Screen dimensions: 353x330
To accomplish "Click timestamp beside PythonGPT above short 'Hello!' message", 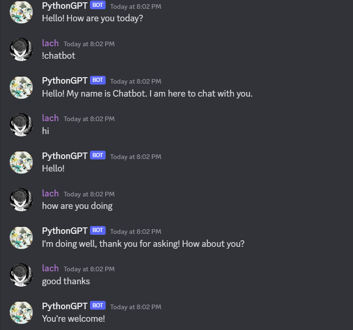I will pyautogui.click(x=136, y=157).
